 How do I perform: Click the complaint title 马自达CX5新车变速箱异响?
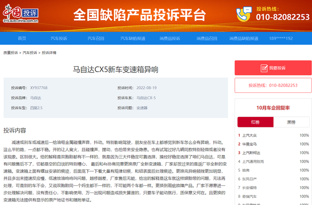(115, 70)
